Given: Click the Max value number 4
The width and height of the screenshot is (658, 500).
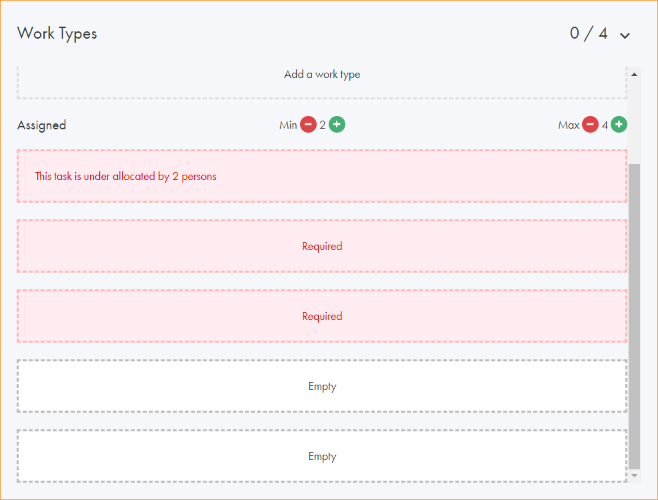Looking at the screenshot, I should tap(605, 125).
